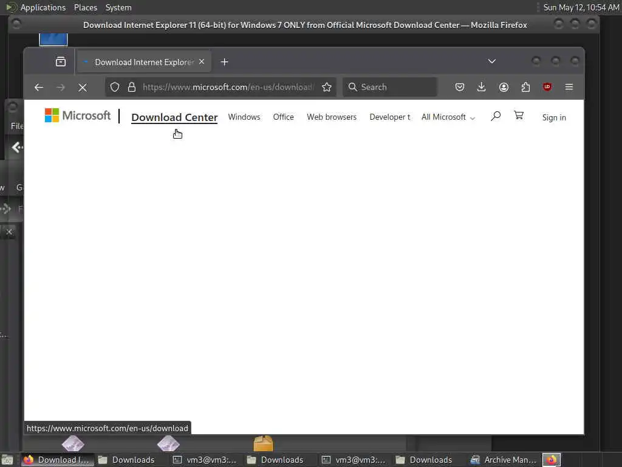Close the Download Internet Explorer tab
Image resolution: width=622 pixels, height=467 pixels.
(202, 62)
